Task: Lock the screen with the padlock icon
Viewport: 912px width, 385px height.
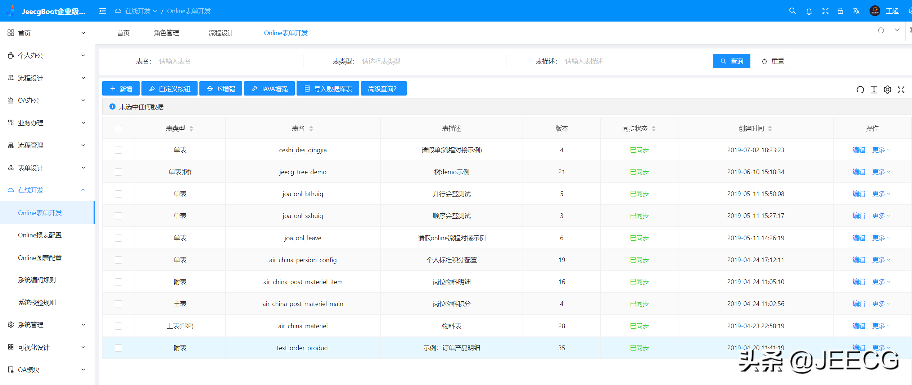Action: [x=840, y=11]
